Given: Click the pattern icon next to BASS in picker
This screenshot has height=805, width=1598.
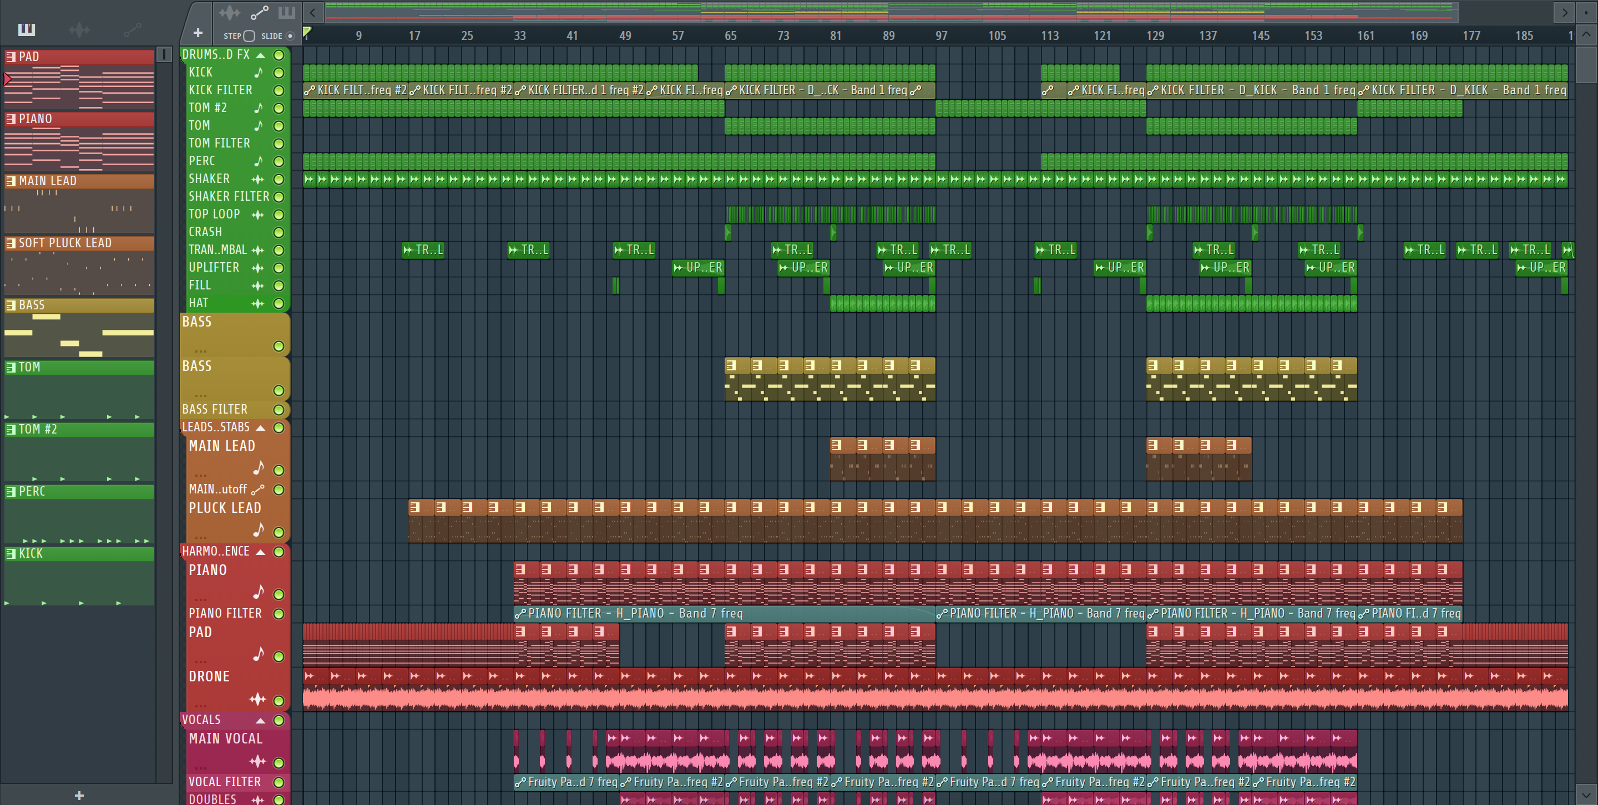Looking at the screenshot, I should click(x=11, y=305).
